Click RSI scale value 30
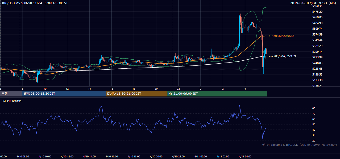 click(x=314, y=135)
